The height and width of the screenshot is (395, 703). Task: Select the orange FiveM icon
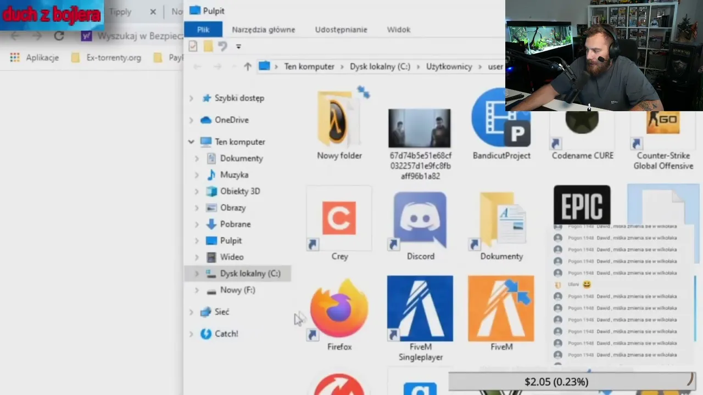501,313
